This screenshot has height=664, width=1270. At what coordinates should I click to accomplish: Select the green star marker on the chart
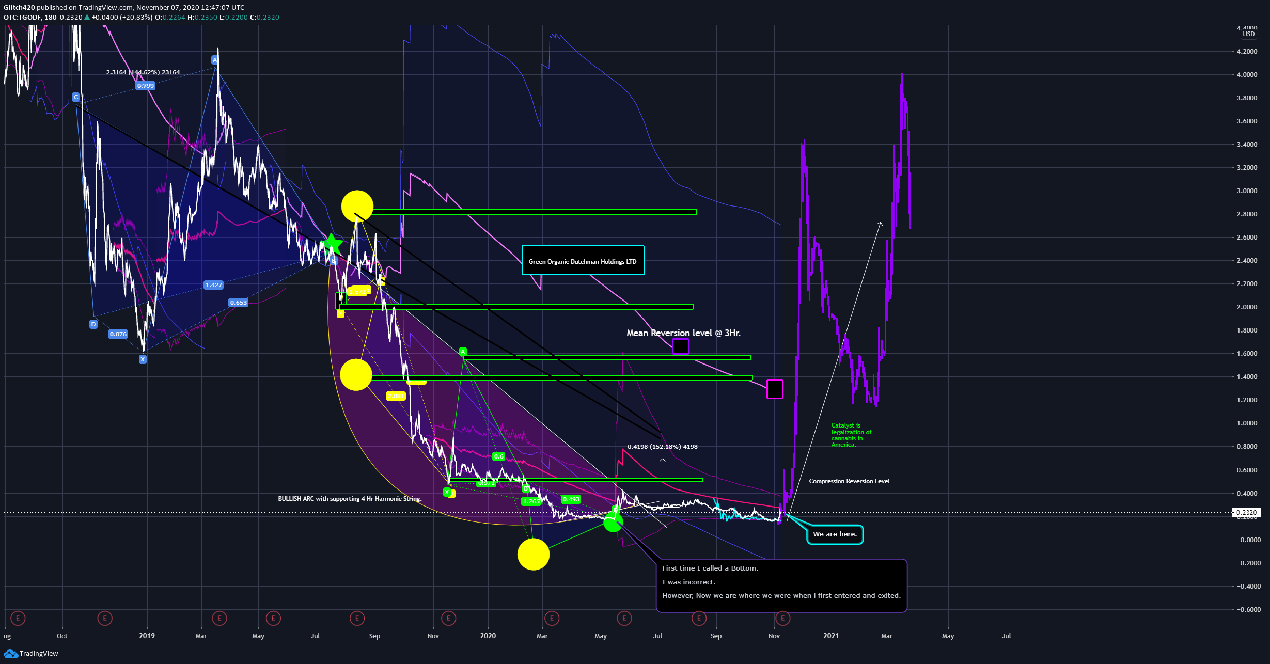tap(332, 244)
